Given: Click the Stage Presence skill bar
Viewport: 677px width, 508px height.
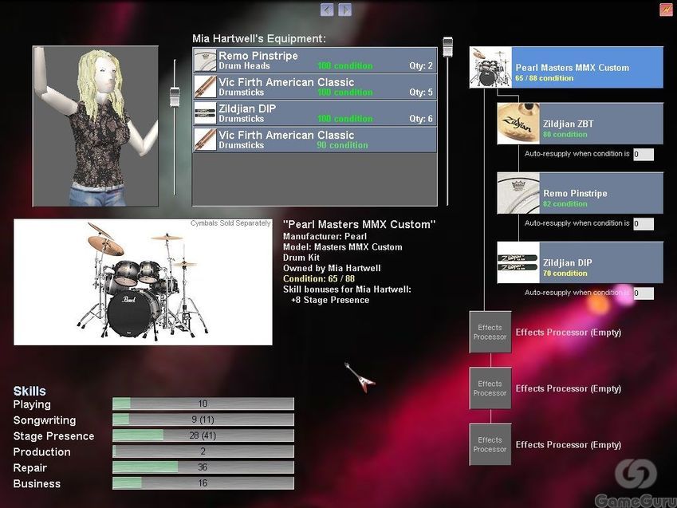Looking at the screenshot, I should [203, 435].
